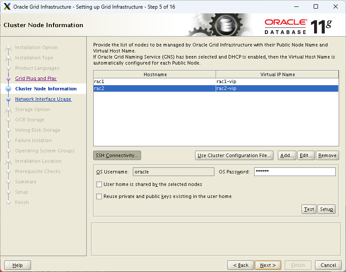
Task: Click the rac2-vip virtual IP cell
Action: 277,88
